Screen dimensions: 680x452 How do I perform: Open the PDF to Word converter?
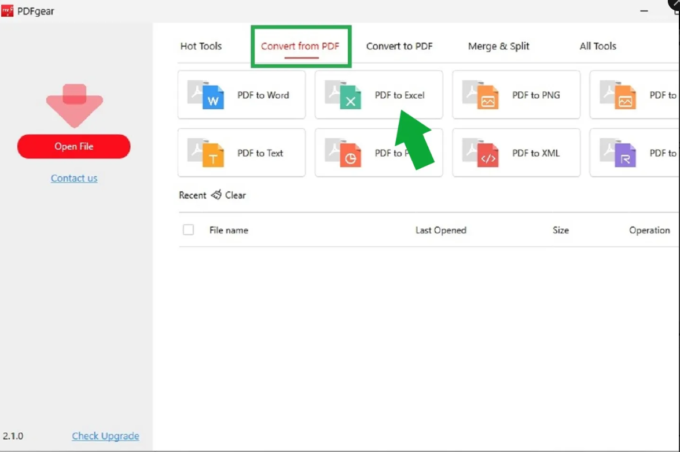click(x=241, y=95)
